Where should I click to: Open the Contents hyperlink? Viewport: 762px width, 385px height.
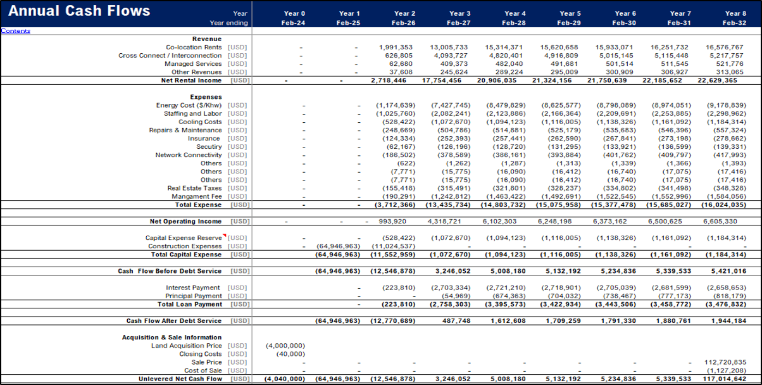[x=15, y=31]
